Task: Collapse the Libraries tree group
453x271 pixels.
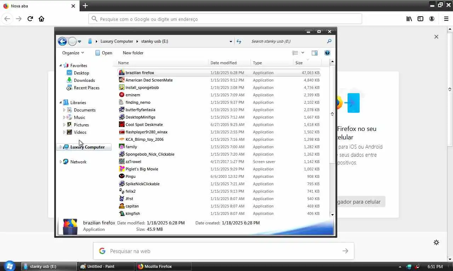Action: click(x=61, y=103)
